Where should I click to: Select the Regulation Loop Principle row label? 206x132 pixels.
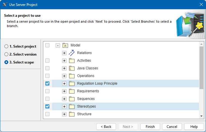97,83
